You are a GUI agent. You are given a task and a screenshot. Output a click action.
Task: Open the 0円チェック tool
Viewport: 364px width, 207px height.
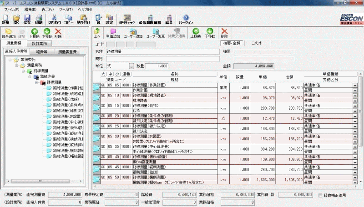tap(126, 19)
